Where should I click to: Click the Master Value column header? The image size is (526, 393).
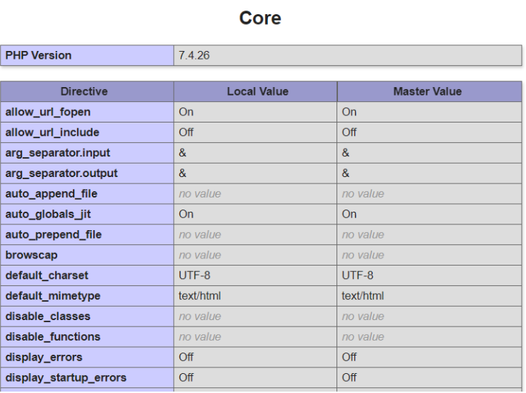click(x=427, y=91)
